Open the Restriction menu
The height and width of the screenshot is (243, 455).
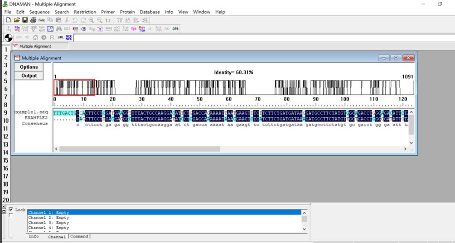click(x=85, y=12)
